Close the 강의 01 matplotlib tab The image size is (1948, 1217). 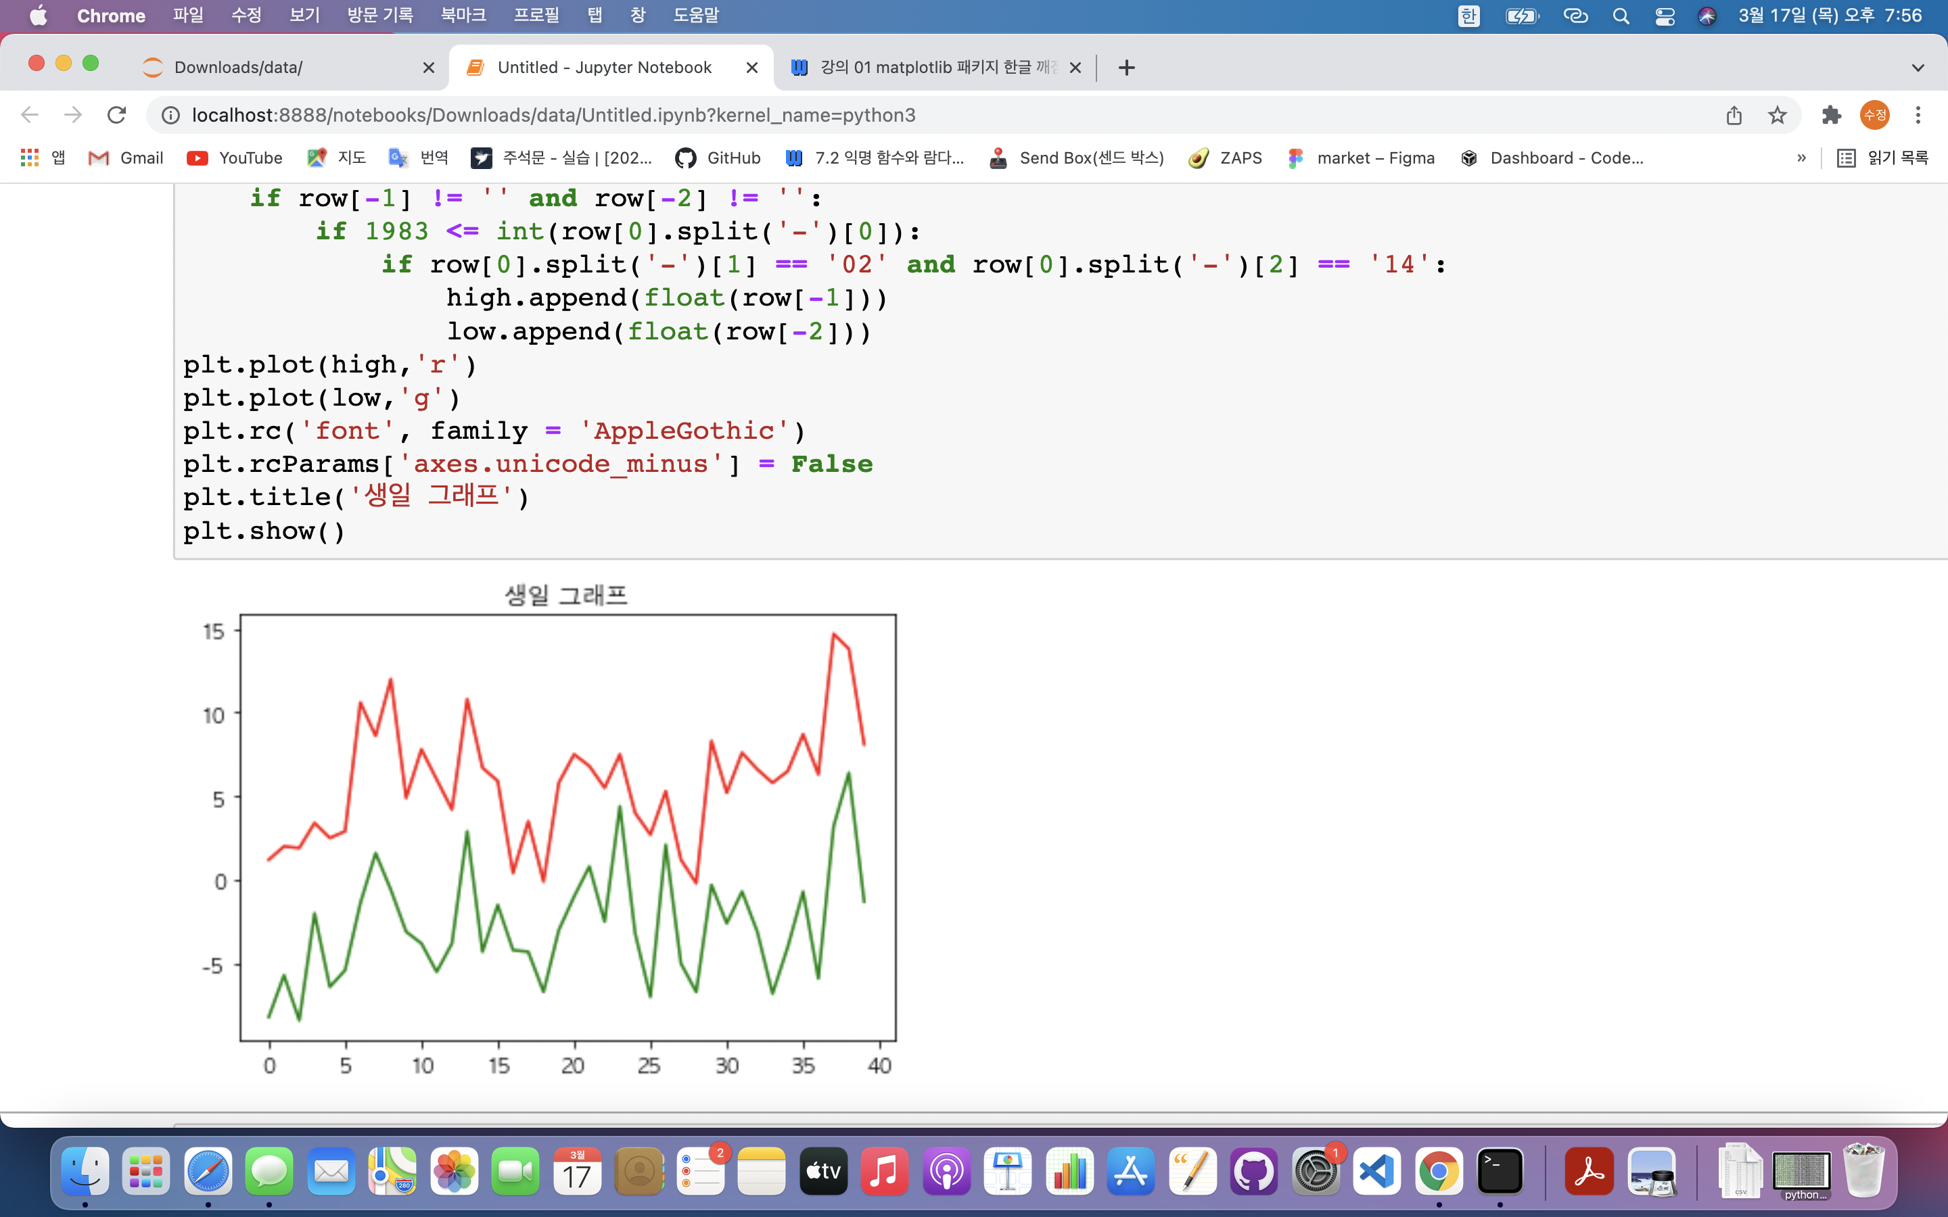[x=1075, y=68]
